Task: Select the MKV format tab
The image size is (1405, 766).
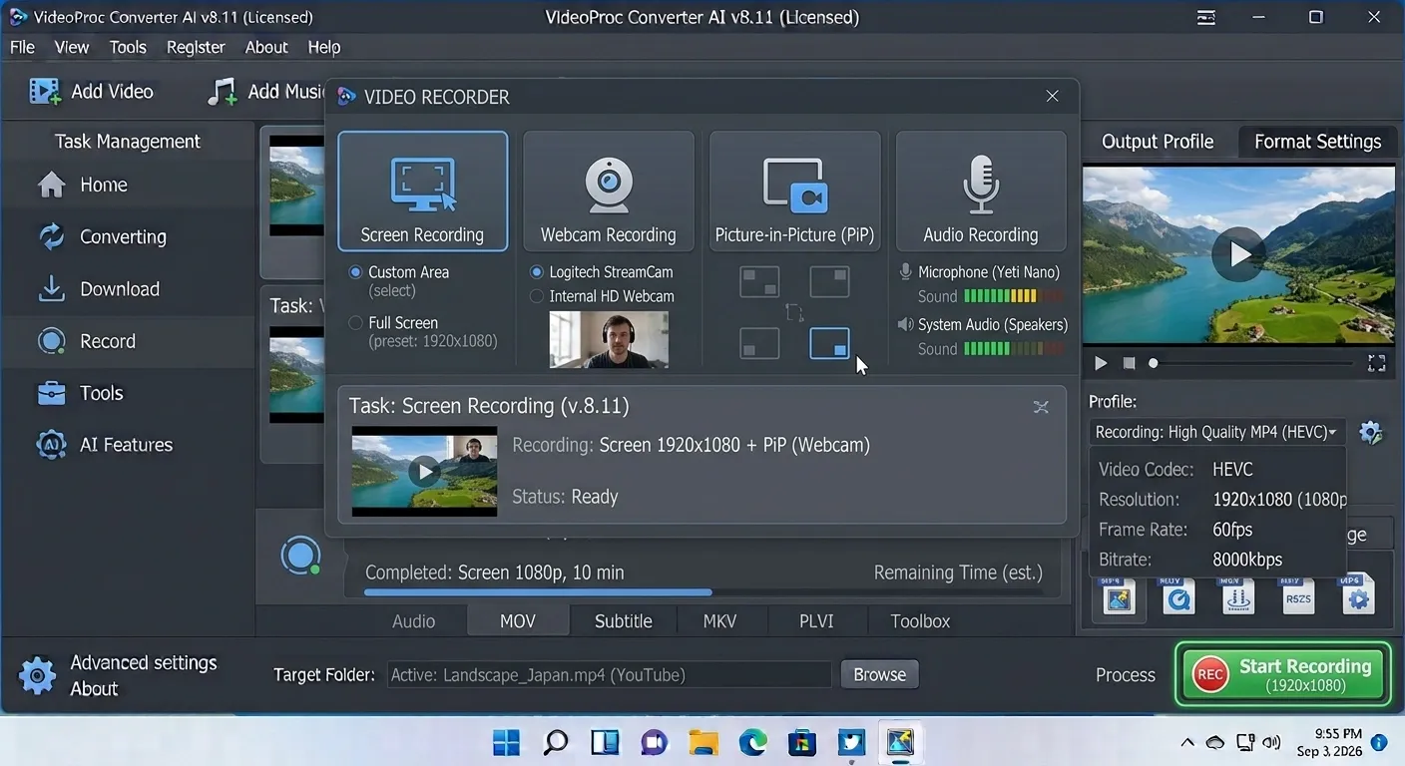Action: click(719, 620)
